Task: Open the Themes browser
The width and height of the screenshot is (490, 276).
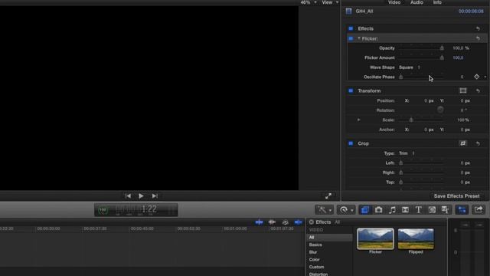Action: (x=446, y=209)
